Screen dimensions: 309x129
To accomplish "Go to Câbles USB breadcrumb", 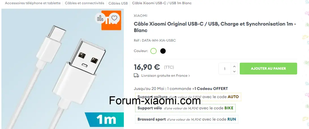I will [x=118, y=3].
